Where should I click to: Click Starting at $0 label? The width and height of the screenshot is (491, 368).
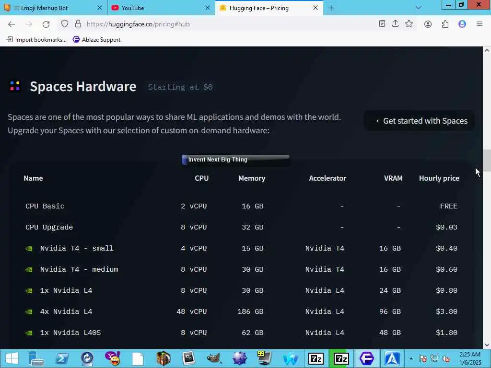pyautogui.click(x=180, y=87)
